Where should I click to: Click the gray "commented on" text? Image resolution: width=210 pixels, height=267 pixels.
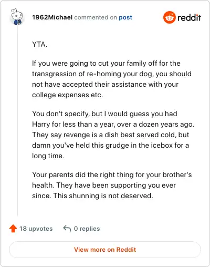(96, 17)
